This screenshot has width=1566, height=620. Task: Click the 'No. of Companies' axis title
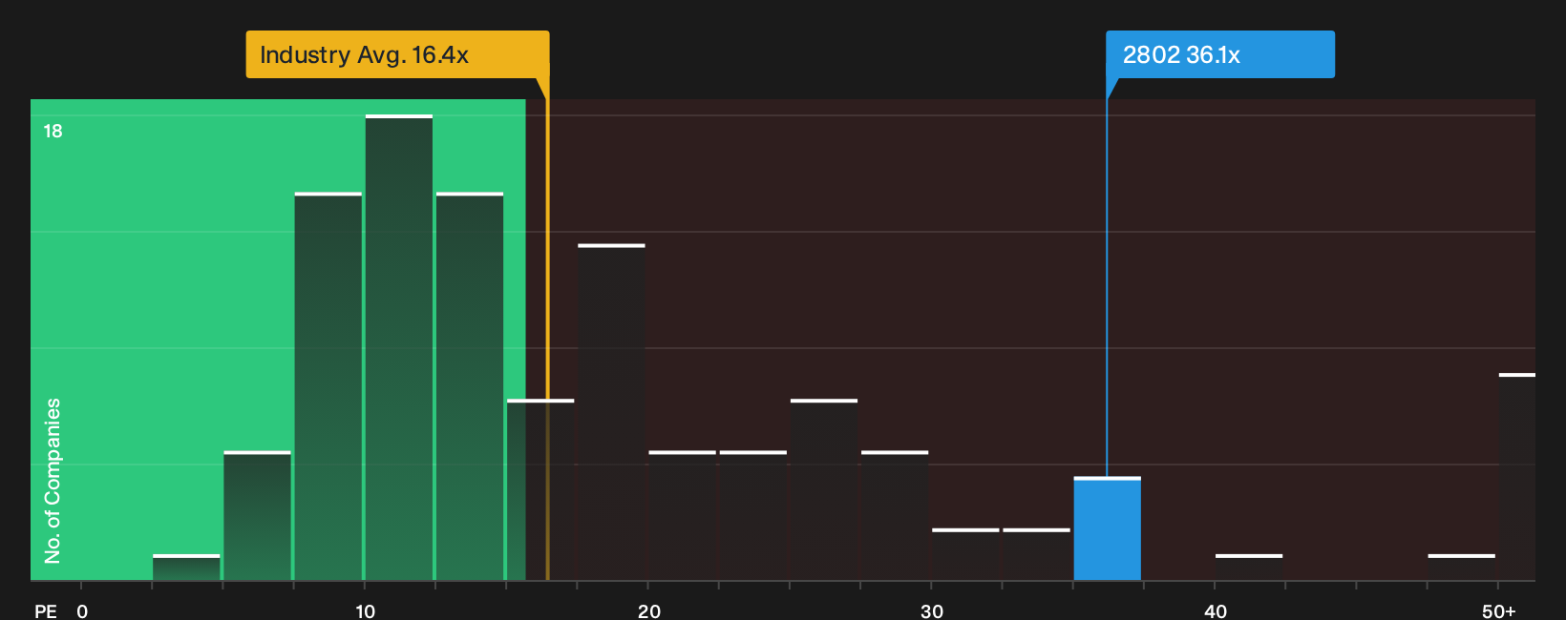coord(53,480)
